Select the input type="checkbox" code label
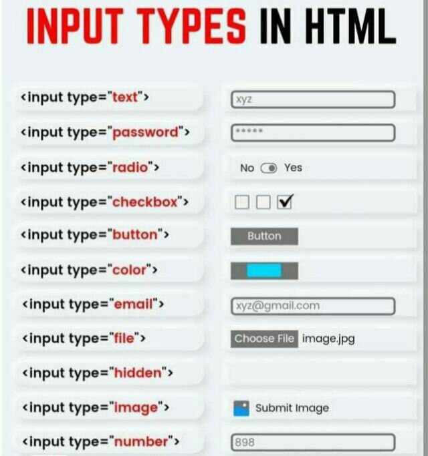The image size is (428, 456). coord(104,202)
